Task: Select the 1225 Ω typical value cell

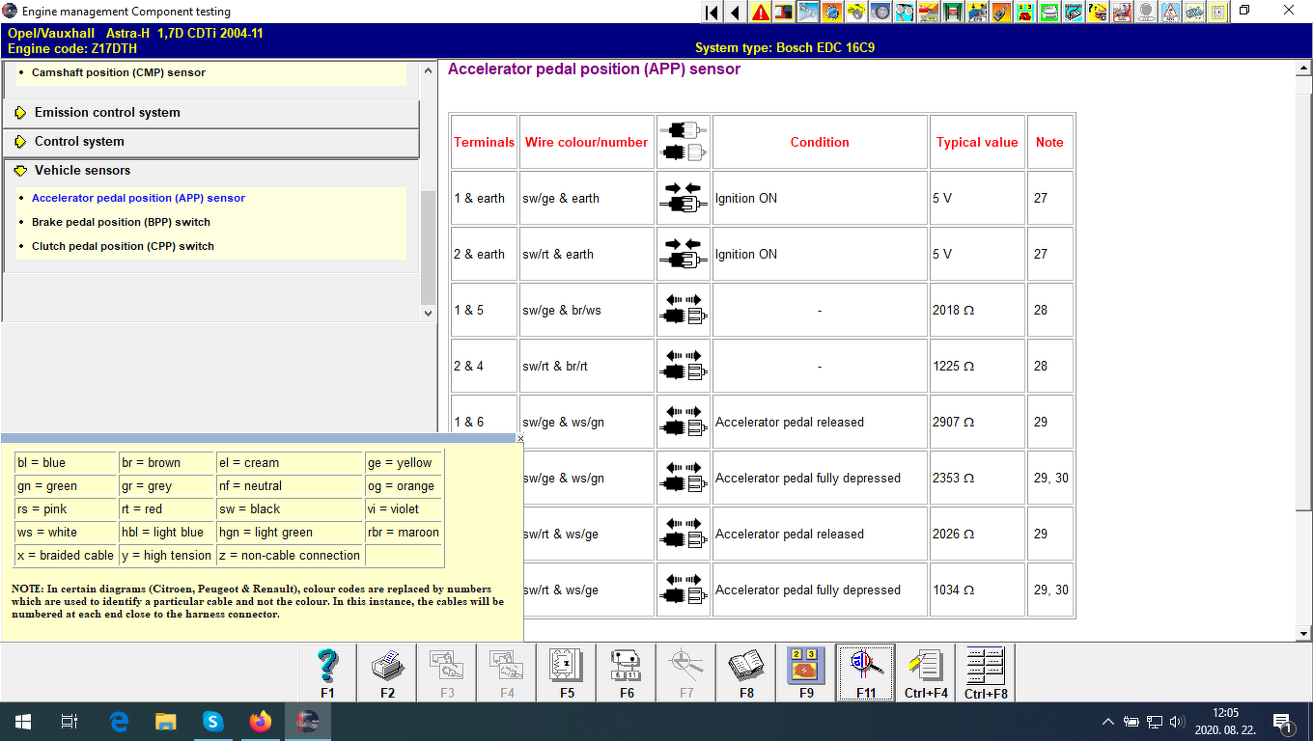Action: click(x=977, y=366)
